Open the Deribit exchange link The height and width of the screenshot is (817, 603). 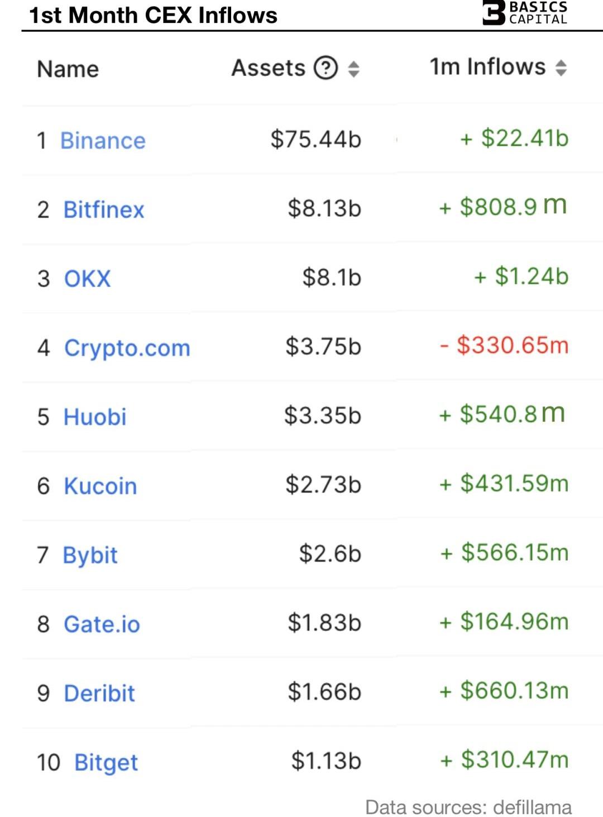click(x=99, y=693)
